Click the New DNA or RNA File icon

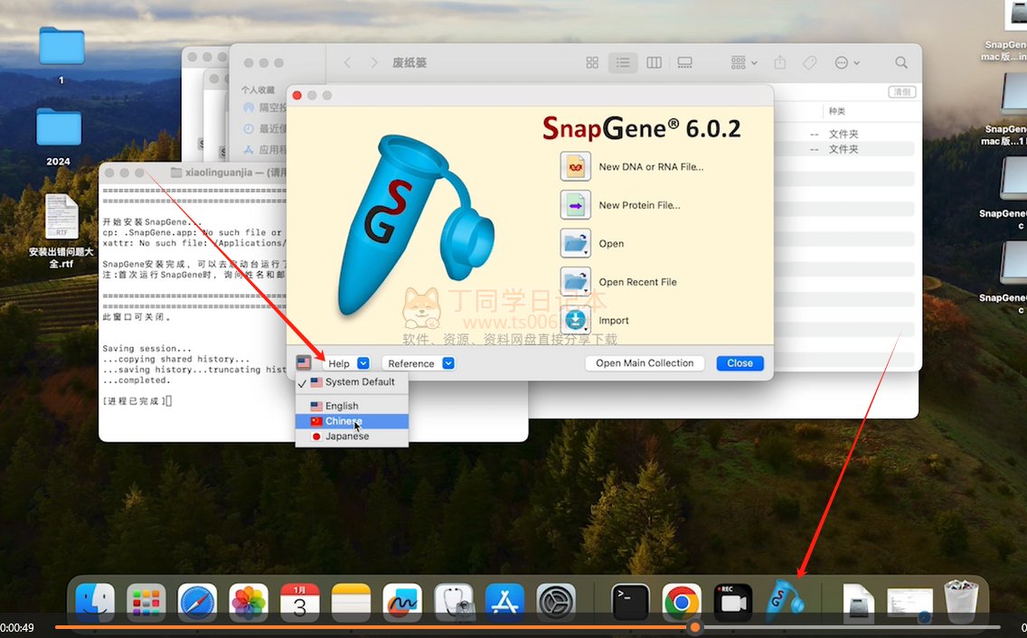pyautogui.click(x=576, y=167)
